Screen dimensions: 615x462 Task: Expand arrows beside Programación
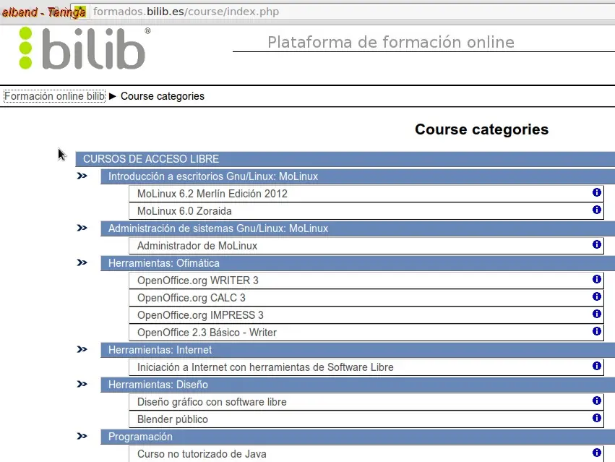pyautogui.click(x=82, y=436)
